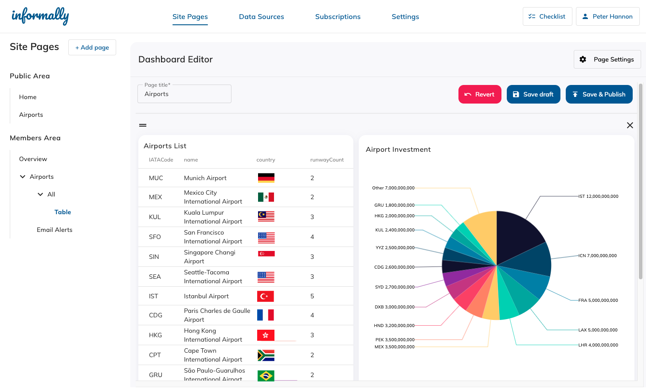
Task: Click the Members Area heading
Action: coord(35,138)
